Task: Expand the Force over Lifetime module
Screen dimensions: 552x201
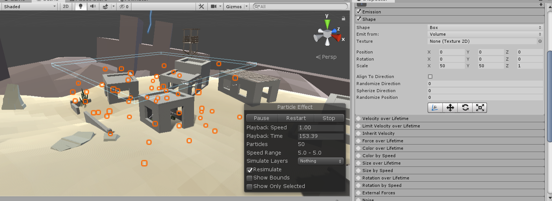Action: pos(450,141)
